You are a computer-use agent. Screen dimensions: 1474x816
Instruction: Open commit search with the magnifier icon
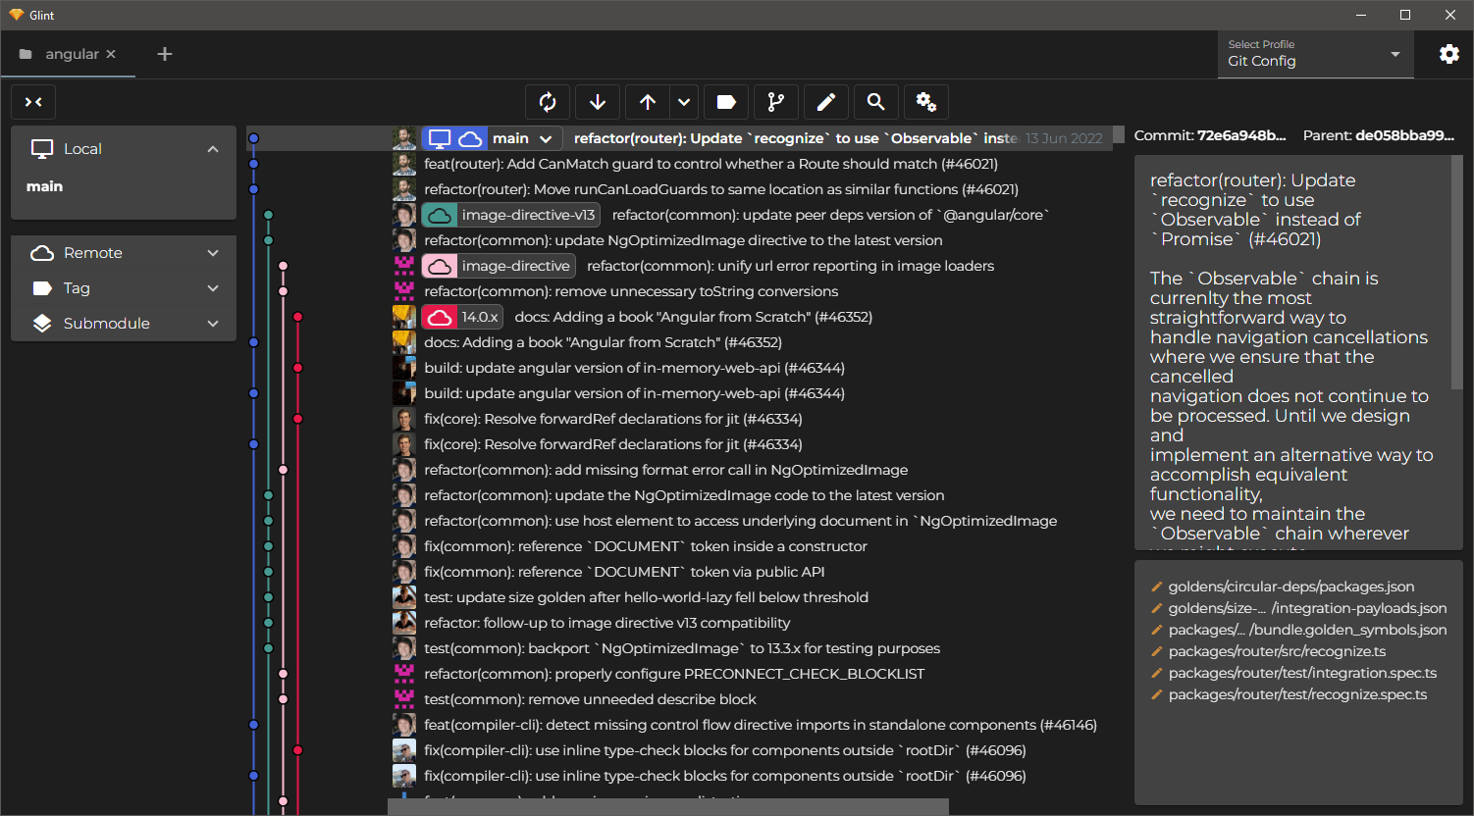(875, 101)
